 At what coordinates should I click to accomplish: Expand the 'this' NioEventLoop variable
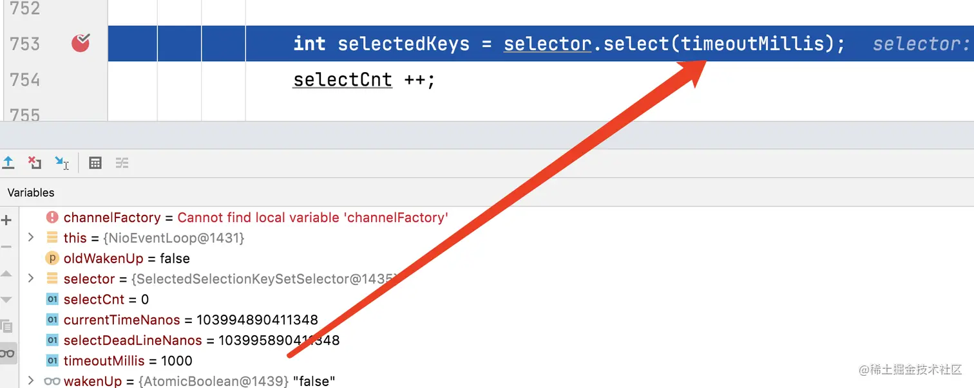click(30, 238)
